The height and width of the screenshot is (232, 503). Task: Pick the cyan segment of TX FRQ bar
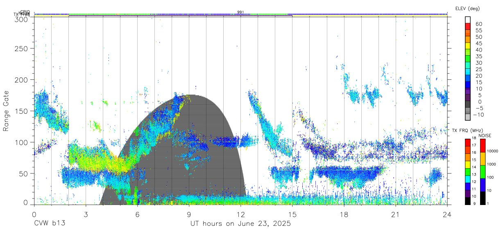(x=467, y=178)
